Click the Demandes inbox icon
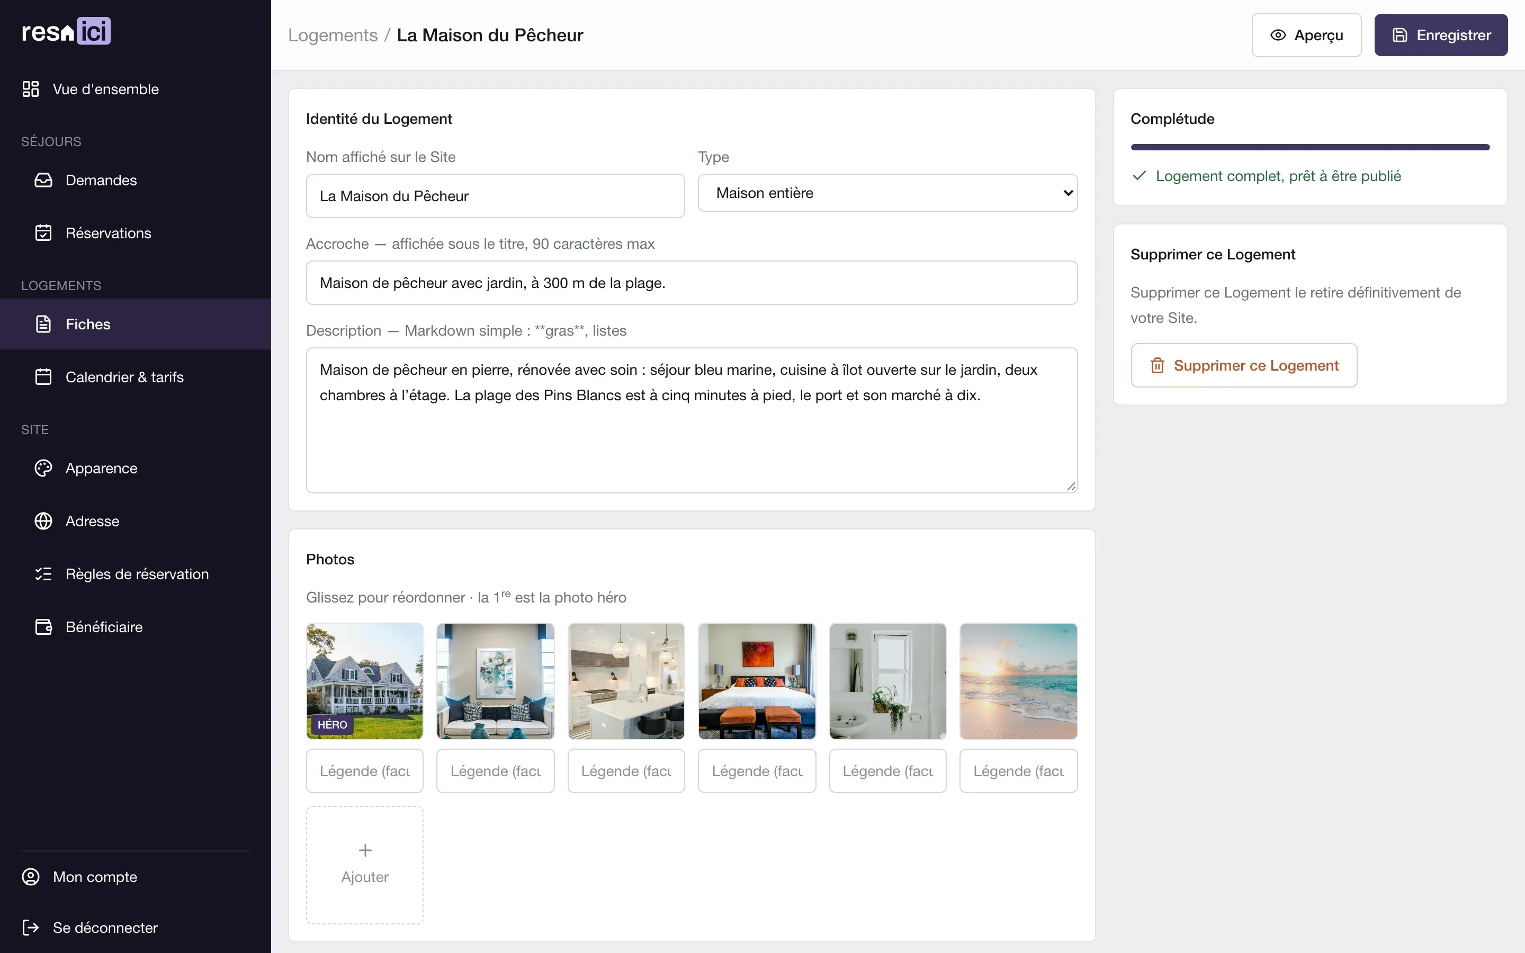The width and height of the screenshot is (1525, 953). 43,180
